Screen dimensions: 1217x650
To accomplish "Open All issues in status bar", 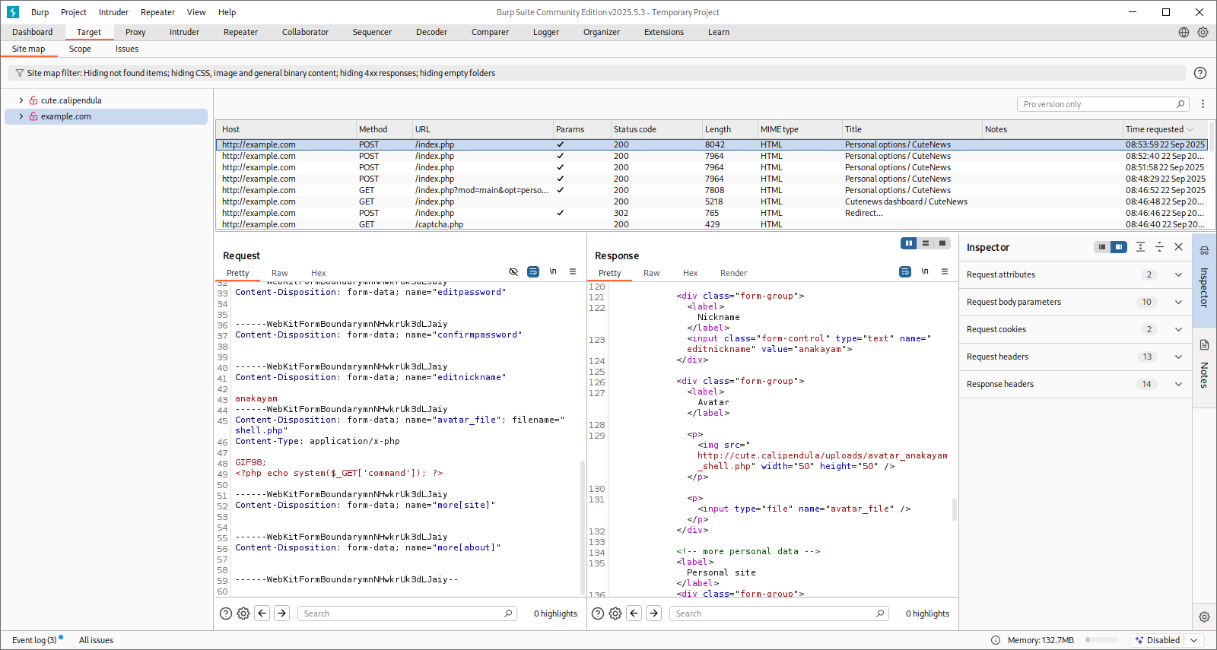I will pos(96,640).
